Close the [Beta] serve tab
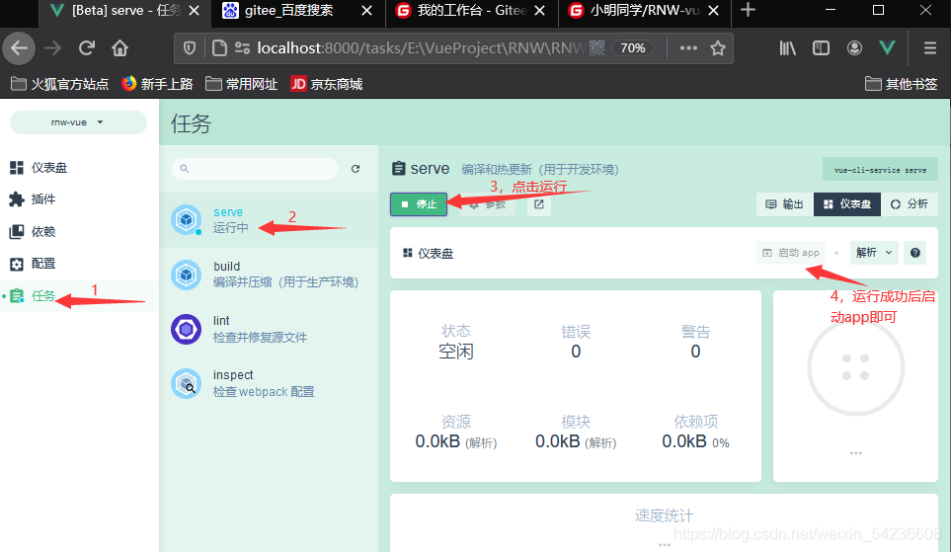Screen dimensions: 951x552 coord(195,10)
